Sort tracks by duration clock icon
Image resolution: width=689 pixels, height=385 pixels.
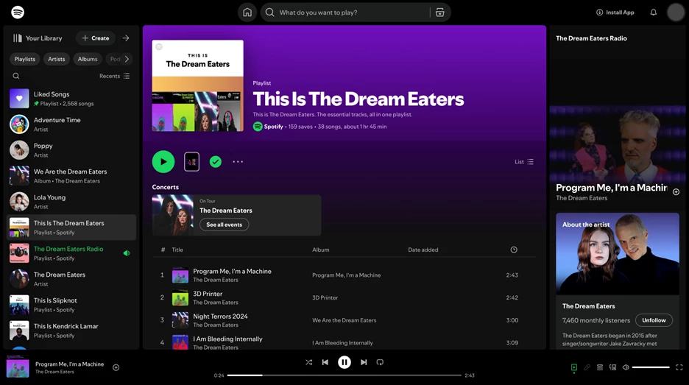tap(514, 250)
